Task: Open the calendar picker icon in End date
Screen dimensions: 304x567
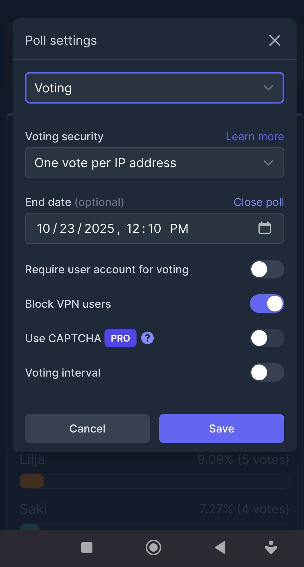Action: pos(264,228)
